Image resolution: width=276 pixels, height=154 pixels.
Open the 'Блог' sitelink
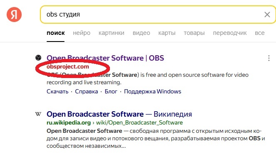click(x=111, y=91)
